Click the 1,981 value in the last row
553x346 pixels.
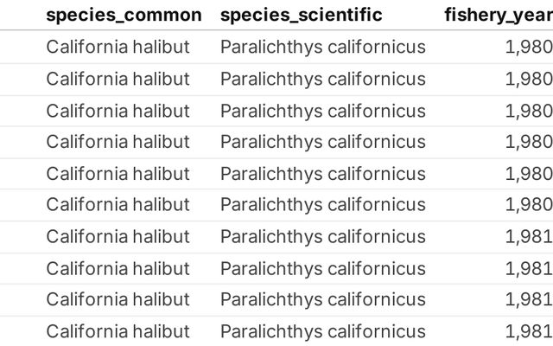pos(529,331)
